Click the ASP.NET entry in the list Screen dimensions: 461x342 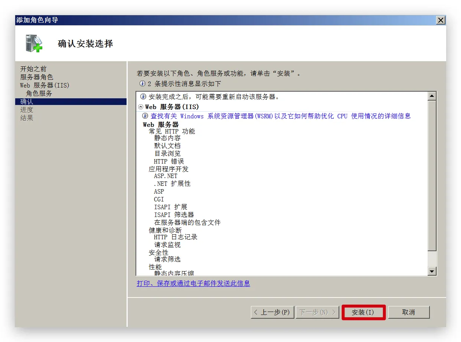(x=166, y=176)
